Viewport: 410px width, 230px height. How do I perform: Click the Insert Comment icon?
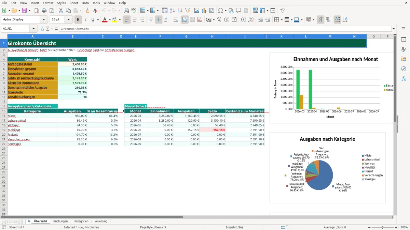pos(238,11)
